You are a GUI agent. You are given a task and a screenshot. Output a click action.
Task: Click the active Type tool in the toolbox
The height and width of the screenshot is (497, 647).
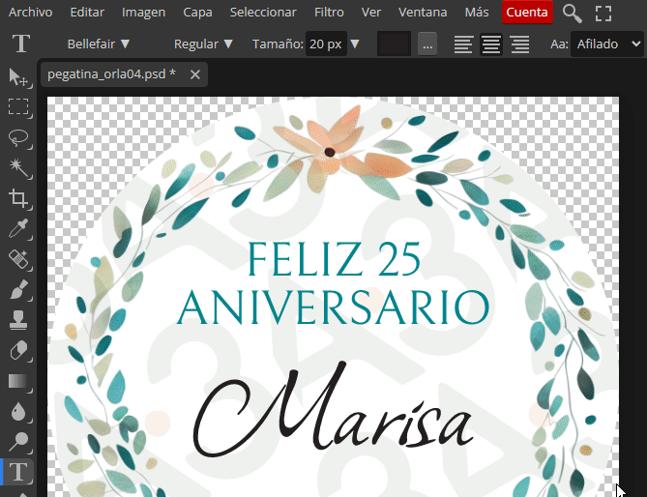click(x=18, y=472)
